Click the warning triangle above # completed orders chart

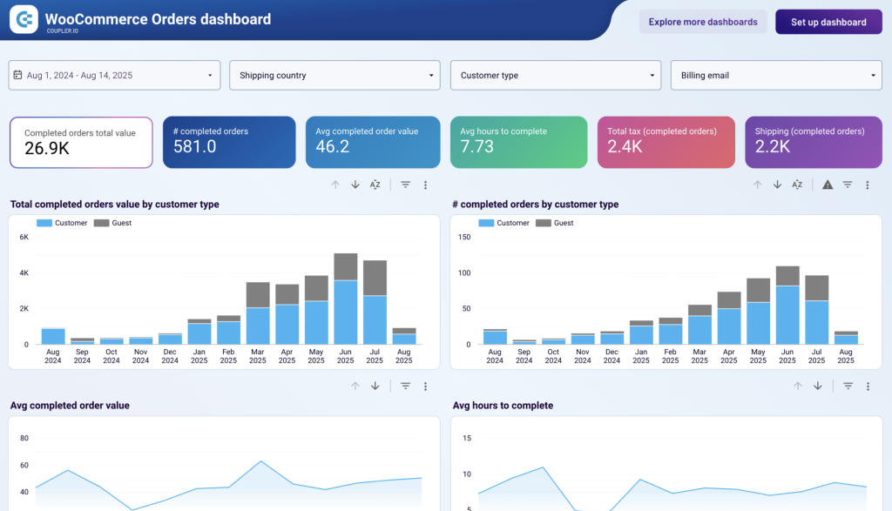tap(827, 185)
